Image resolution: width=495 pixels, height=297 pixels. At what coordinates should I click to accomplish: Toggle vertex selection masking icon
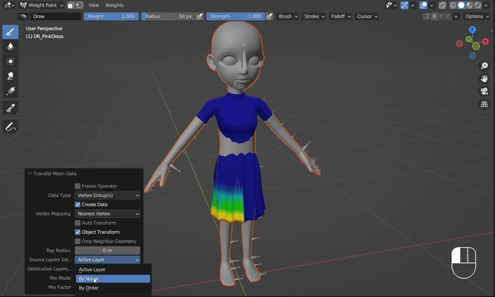(80, 5)
